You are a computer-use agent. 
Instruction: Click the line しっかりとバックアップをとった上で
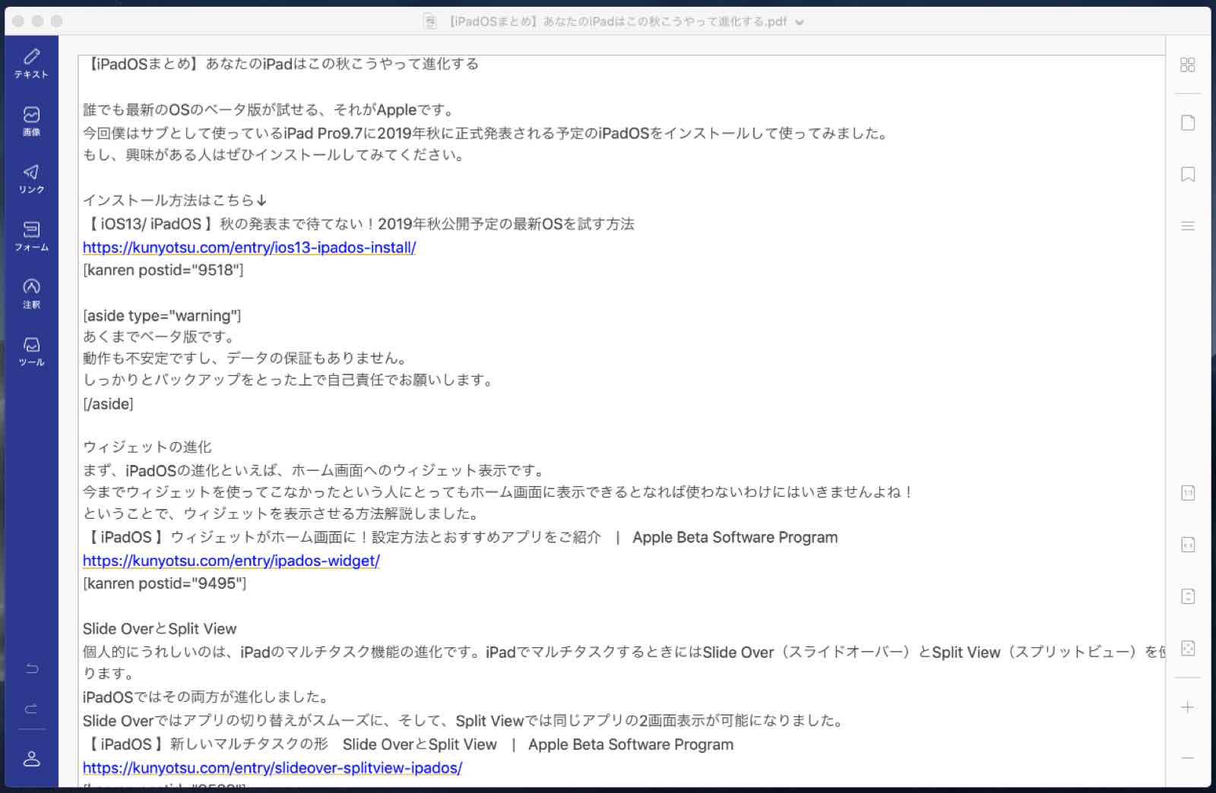click(x=290, y=380)
